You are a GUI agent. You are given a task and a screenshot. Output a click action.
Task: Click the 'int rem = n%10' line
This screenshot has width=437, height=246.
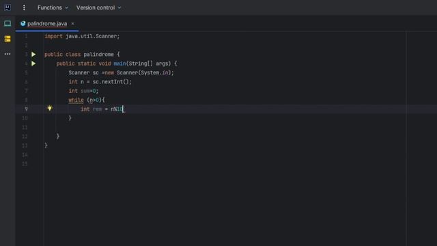pos(102,109)
